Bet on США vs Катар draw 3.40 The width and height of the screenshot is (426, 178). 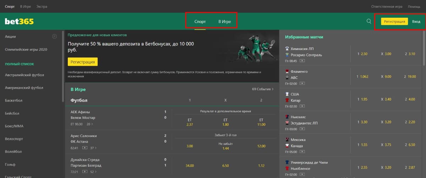(386, 99)
